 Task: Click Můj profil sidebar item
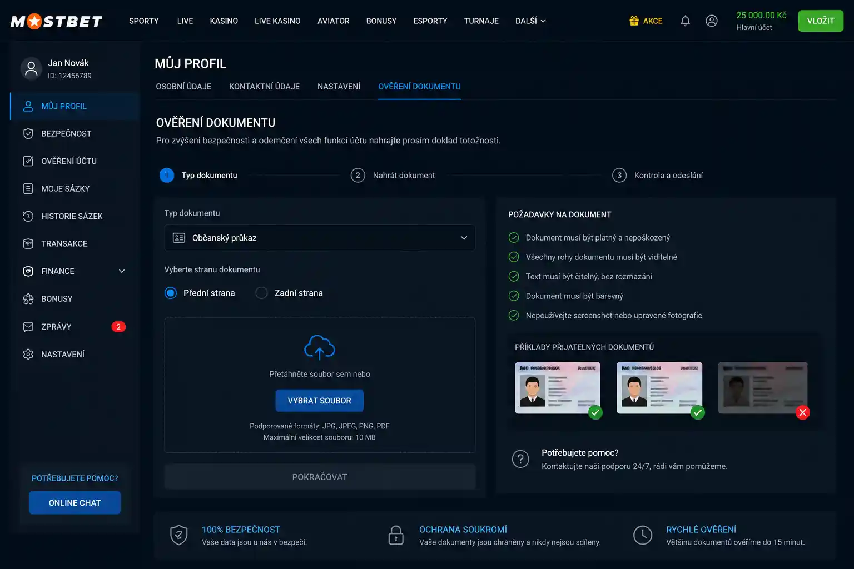click(75, 106)
